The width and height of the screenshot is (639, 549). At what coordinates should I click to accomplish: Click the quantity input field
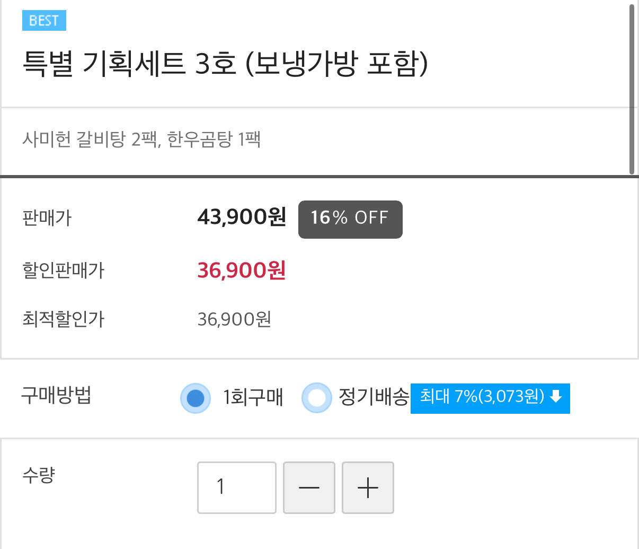click(x=237, y=487)
